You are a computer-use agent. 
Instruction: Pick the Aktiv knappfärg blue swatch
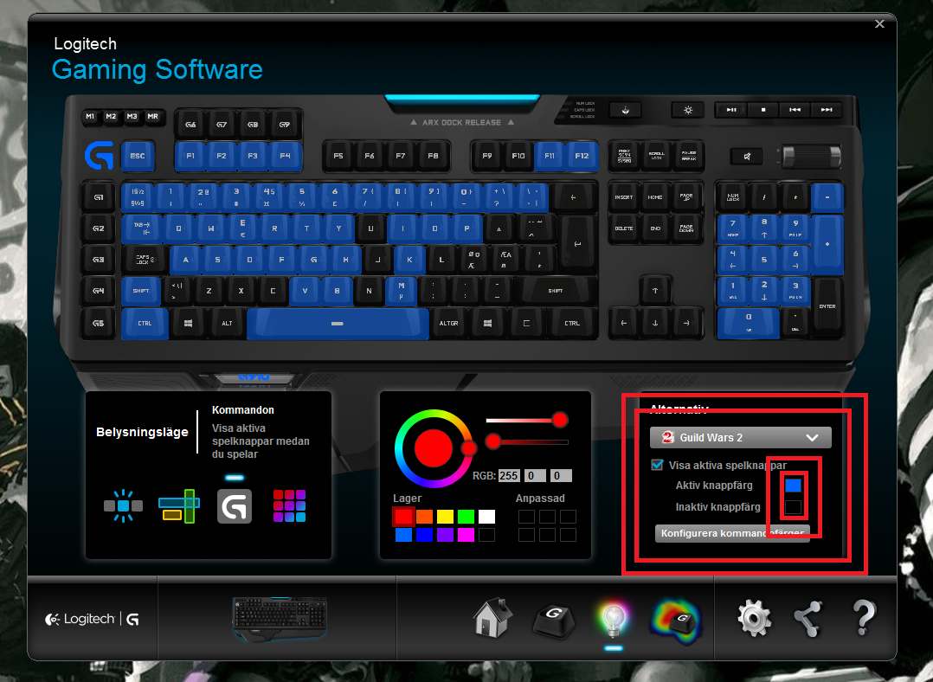click(793, 485)
